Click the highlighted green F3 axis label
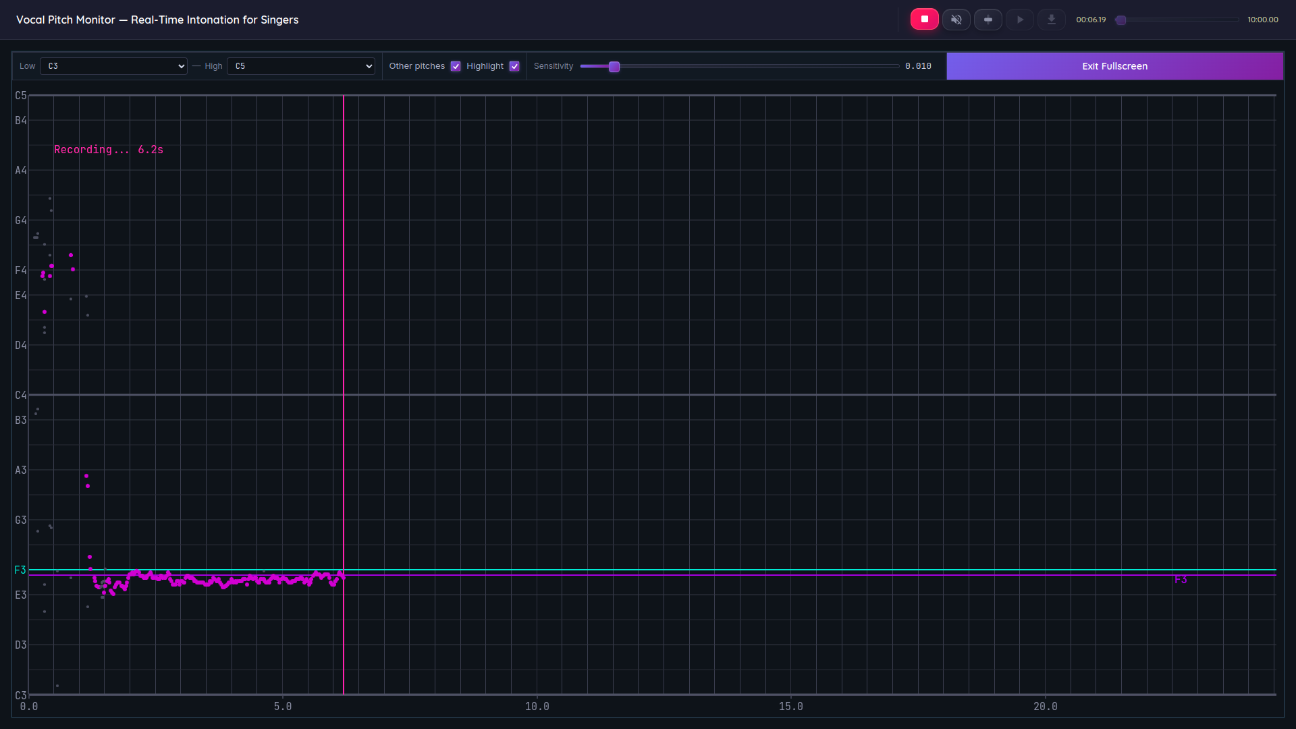 coord(20,570)
